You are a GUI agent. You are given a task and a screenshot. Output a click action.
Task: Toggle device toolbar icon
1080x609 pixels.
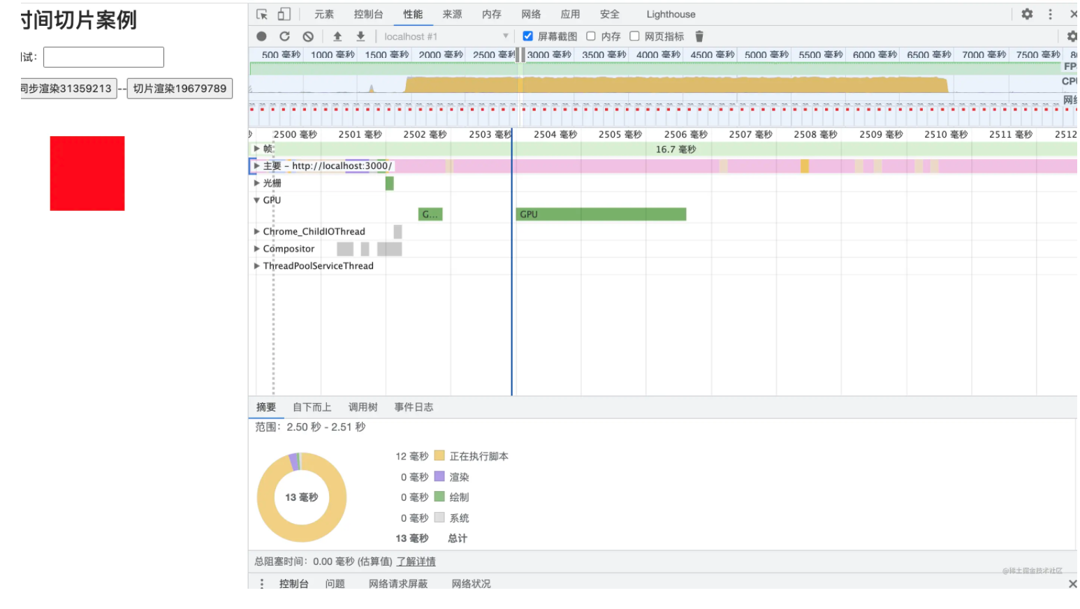pyautogui.click(x=284, y=14)
